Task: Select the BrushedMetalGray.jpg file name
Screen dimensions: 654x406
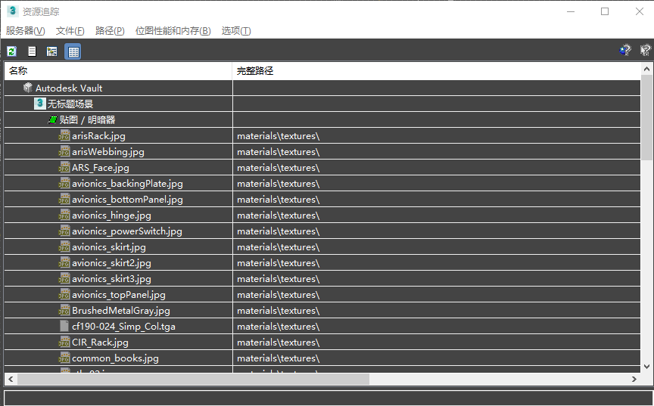Action: [121, 310]
